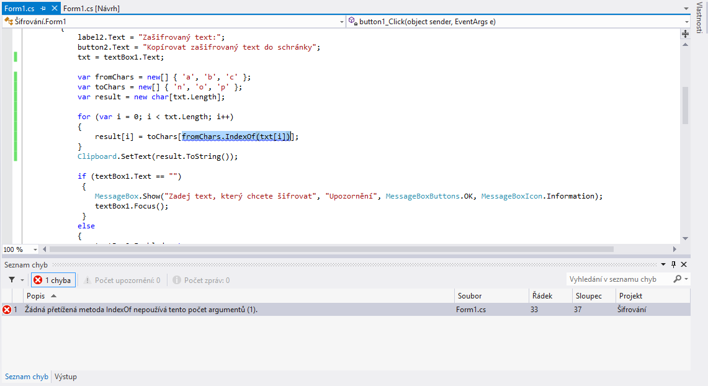
Task: Toggle the 'Počet upozornění: 0' warnings filter
Action: pos(122,281)
